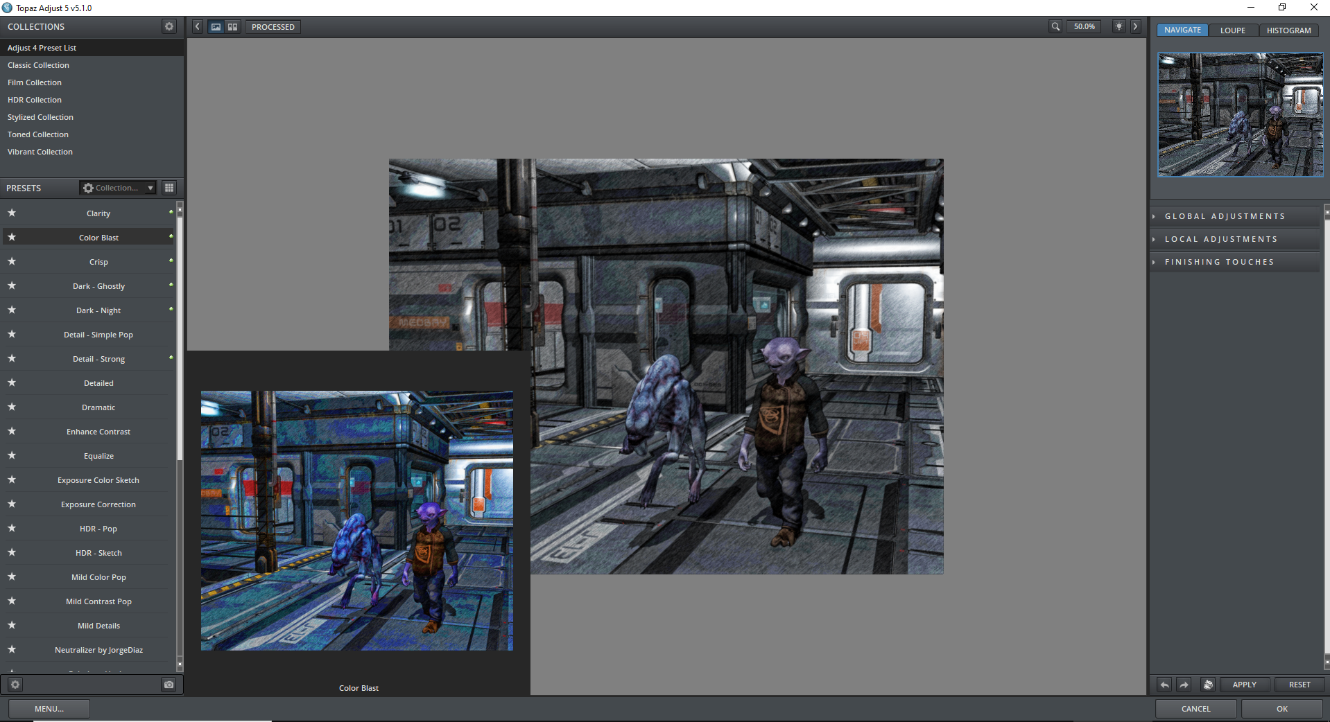The width and height of the screenshot is (1330, 722).
Task: Select the HDR Collection
Action: point(35,100)
